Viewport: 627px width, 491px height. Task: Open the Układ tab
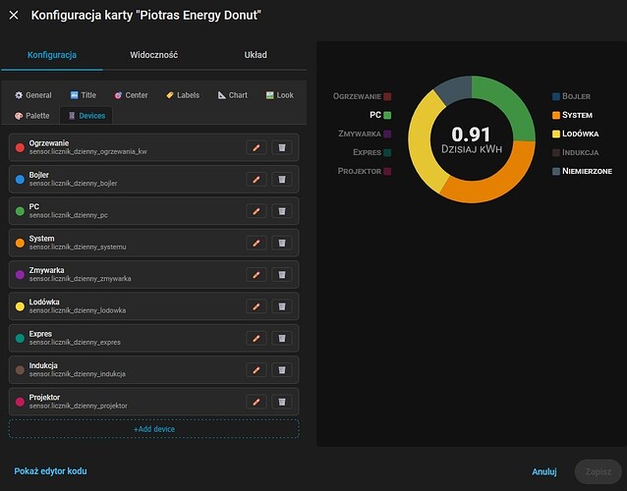[x=256, y=55]
